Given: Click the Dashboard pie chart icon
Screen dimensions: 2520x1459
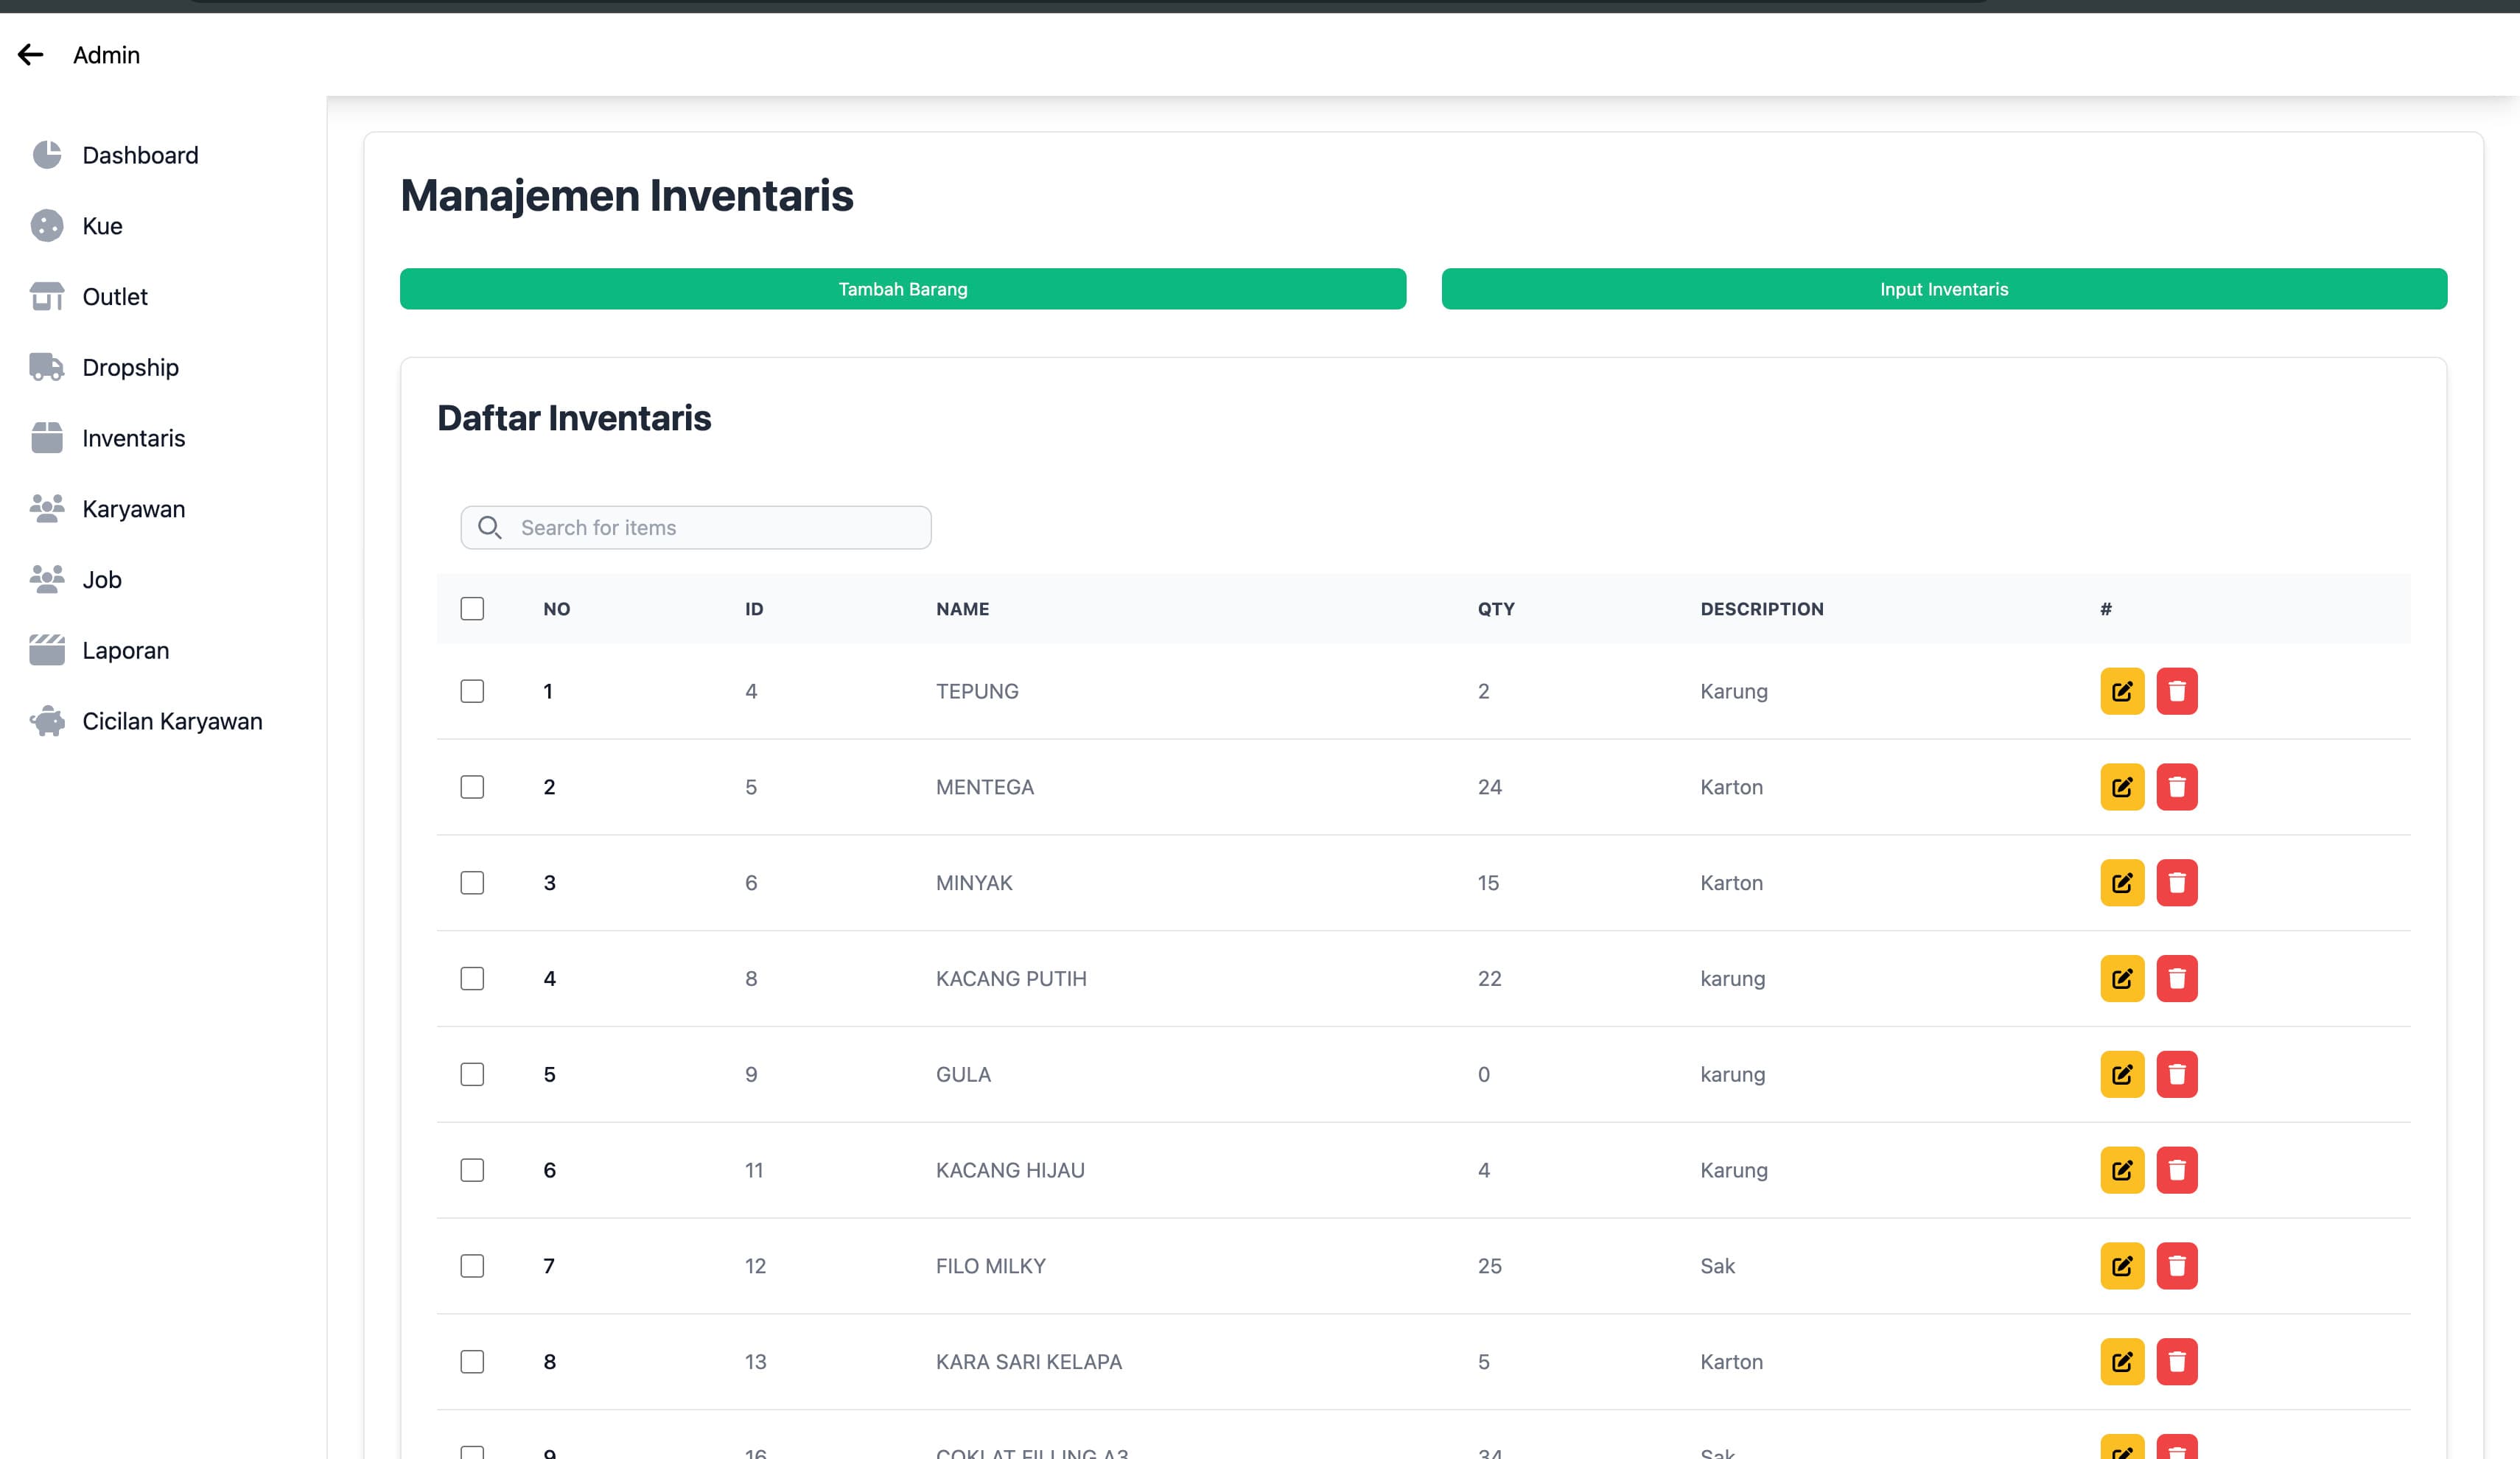Looking at the screenshot, I should click(47, 155).
